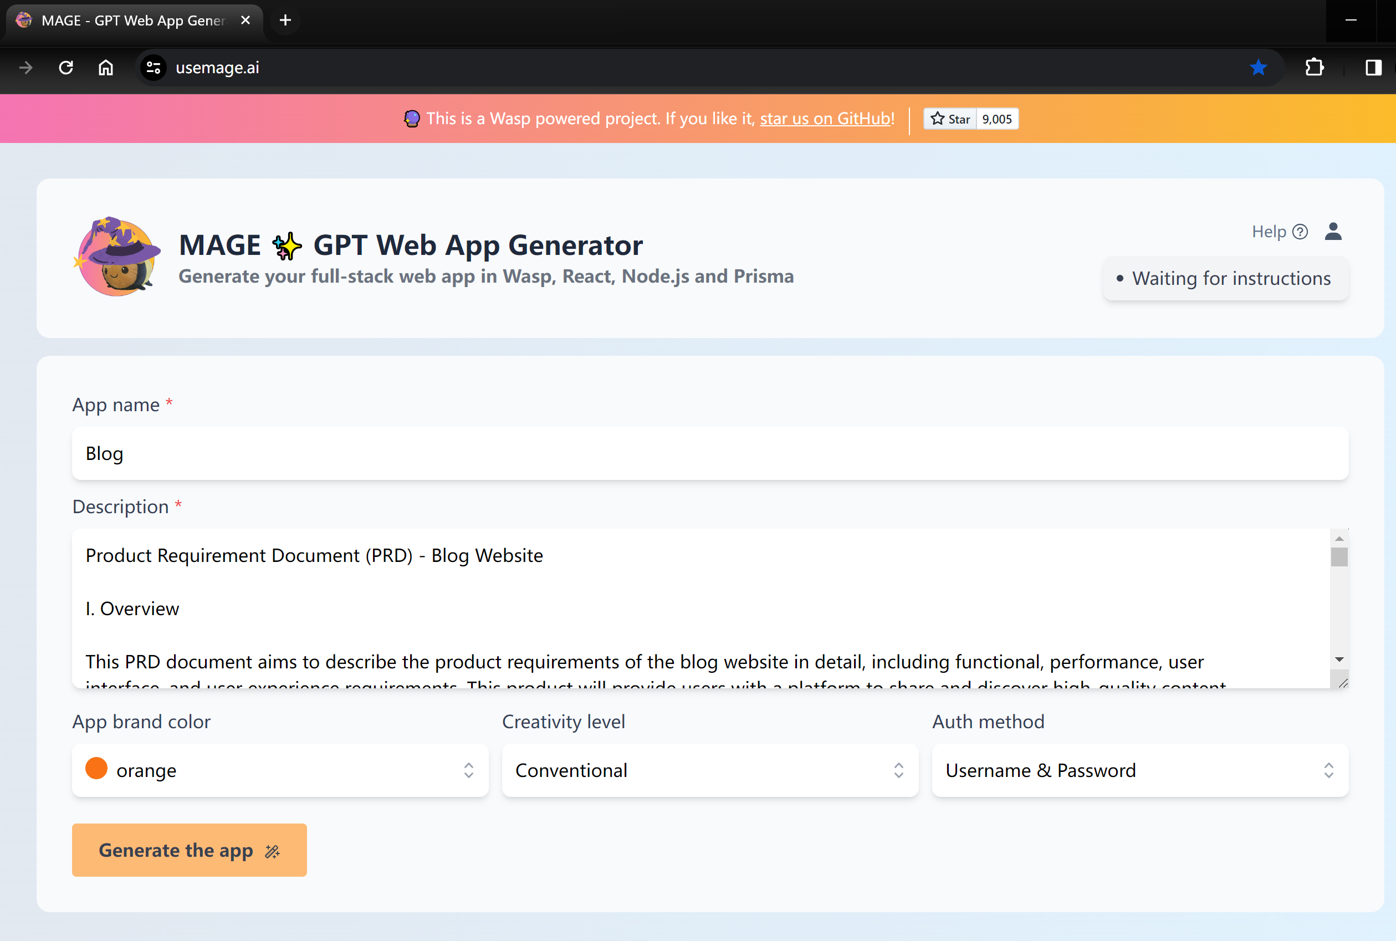Click the usemage.ai address bar
The height and width of the screenshot is (941, 1396).
point(708,68)
